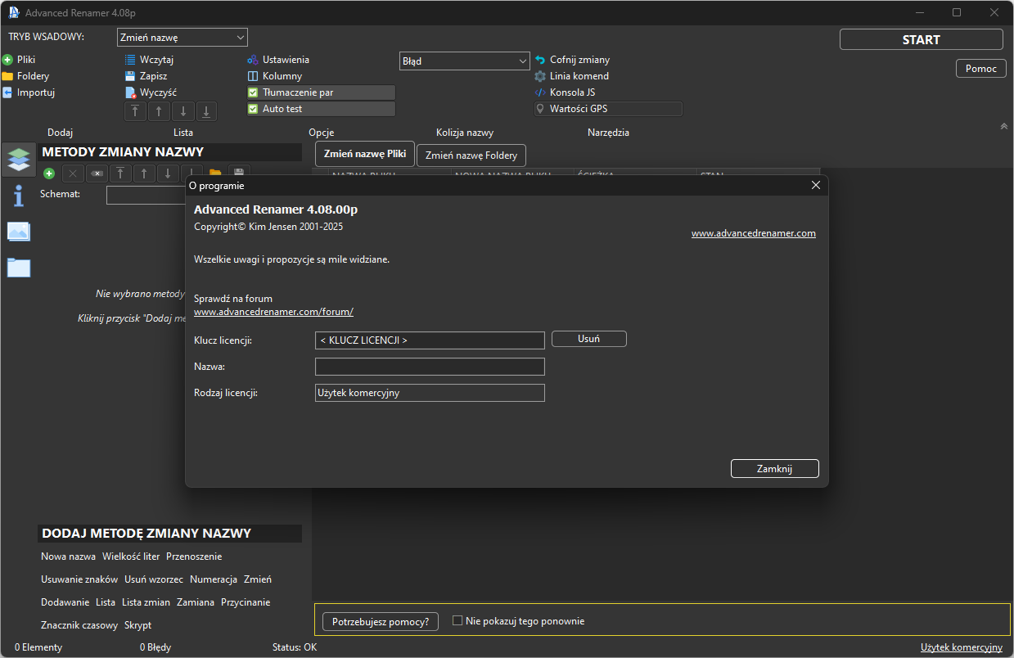Switch to the Zmień nazwę Foldery tab
The width and height of the screenshot is (1014, 658).
click(471, 155)
